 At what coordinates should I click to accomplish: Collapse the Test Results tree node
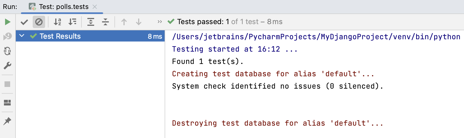(22, 36)
